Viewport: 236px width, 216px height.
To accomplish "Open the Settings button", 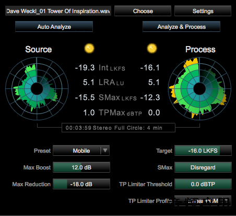I will pos(203,11).
